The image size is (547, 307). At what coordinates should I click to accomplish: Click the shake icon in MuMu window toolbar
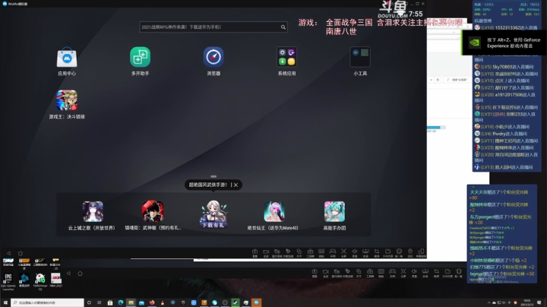point(399,252)
